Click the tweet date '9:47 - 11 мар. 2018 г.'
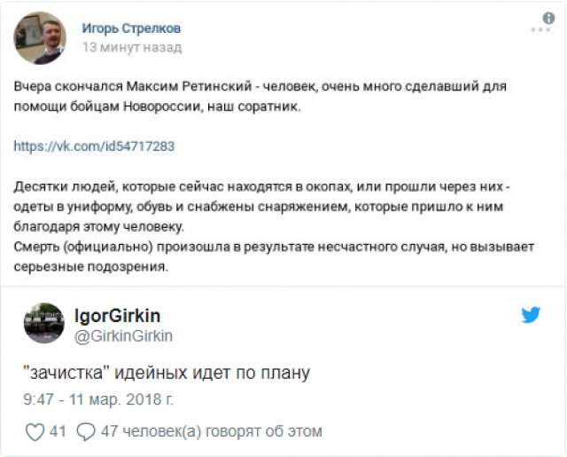 tap(99, 399)
